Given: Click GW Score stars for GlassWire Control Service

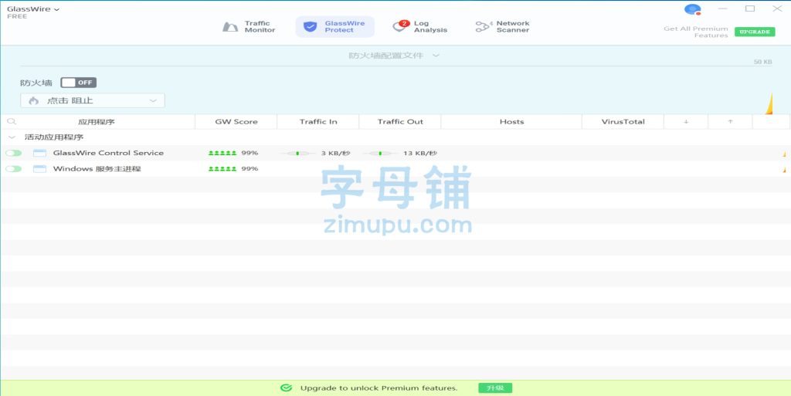Looking at the screenshot, I should pyautogui.click(x=222, y=153).
